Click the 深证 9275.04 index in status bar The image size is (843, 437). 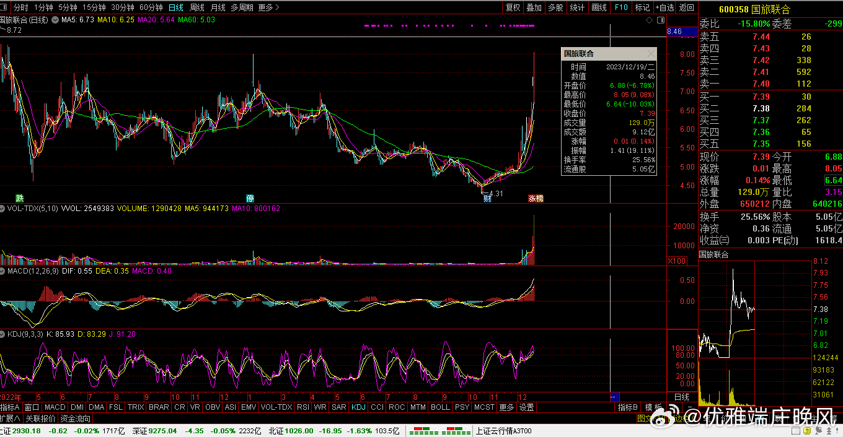156,431
